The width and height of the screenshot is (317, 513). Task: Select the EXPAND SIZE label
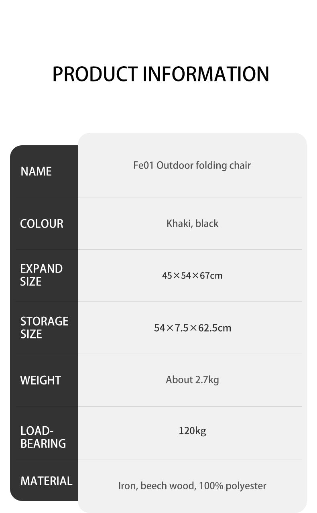(41, 275)
